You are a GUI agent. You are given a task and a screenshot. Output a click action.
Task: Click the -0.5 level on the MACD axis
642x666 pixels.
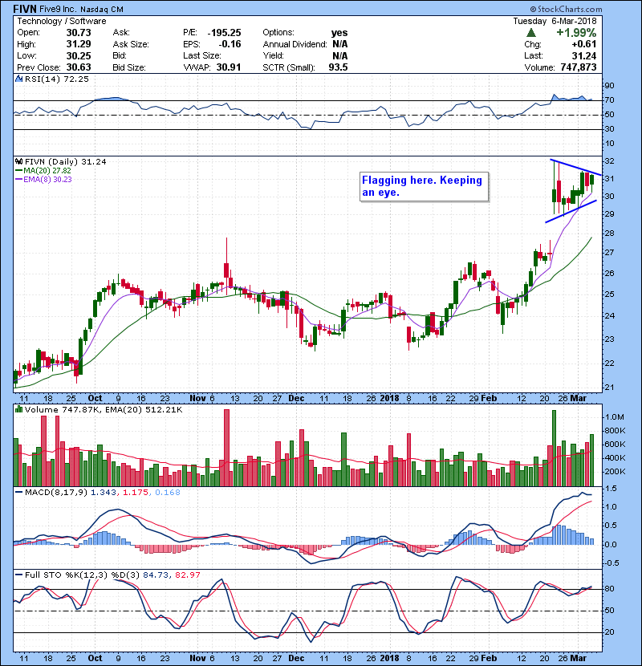click(x=610, y=563)
